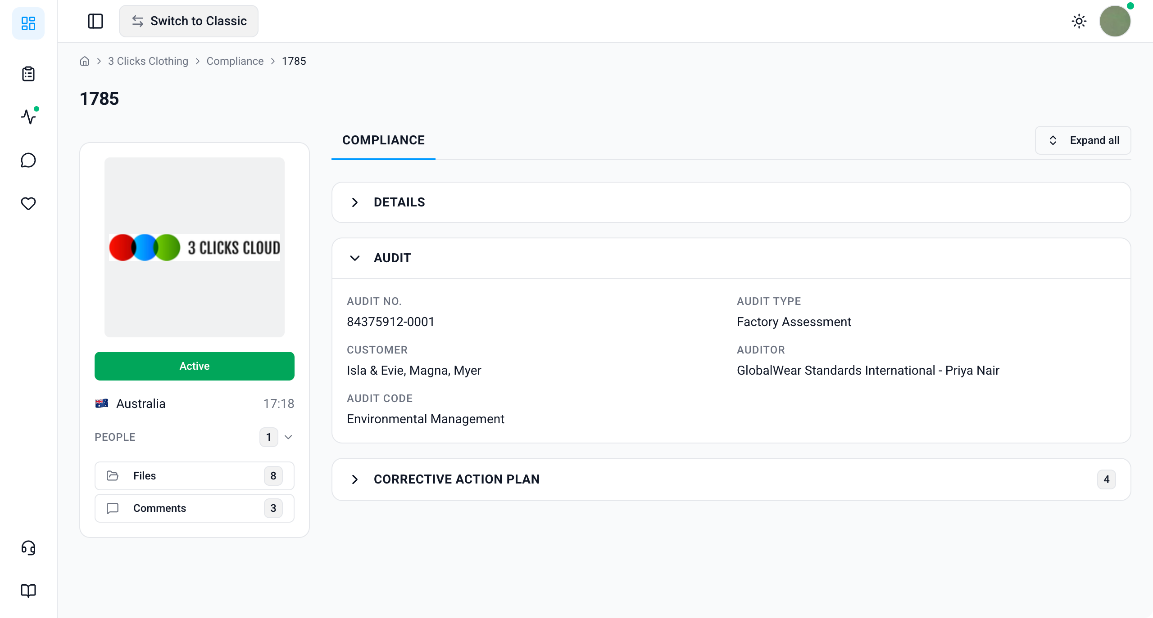Viewport: 1153px width, 618px height.
Task: Click the PEOPLE section label
Action: (x=115, y=437)
